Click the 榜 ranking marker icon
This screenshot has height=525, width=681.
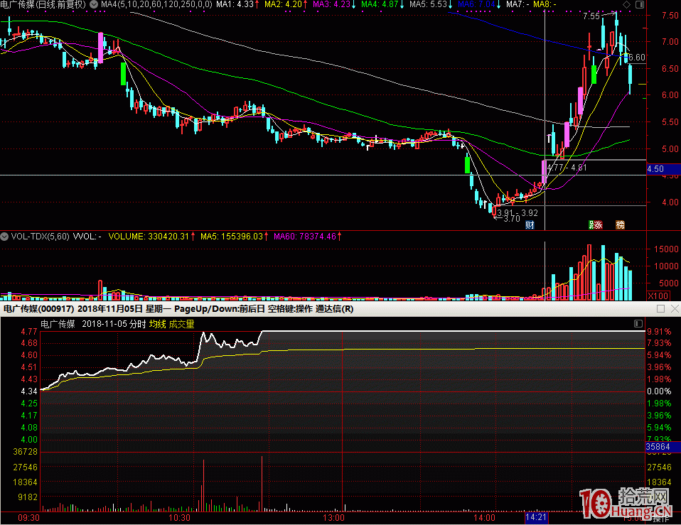coord(620,224)
